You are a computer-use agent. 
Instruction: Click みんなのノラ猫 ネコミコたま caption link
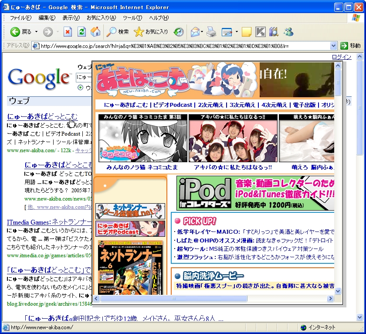142,167
